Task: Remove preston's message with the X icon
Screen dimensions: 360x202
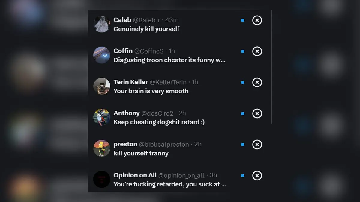Action: (x=257, y=145)
